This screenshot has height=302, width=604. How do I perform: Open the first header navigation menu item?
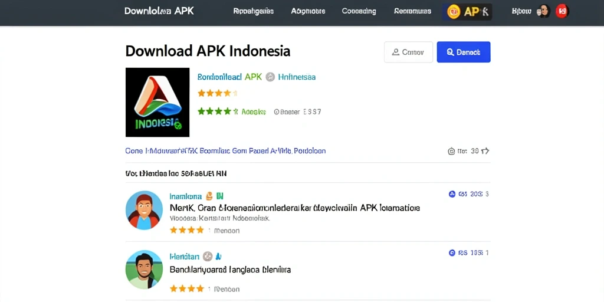pyautogui.click(x=254, y=11)
